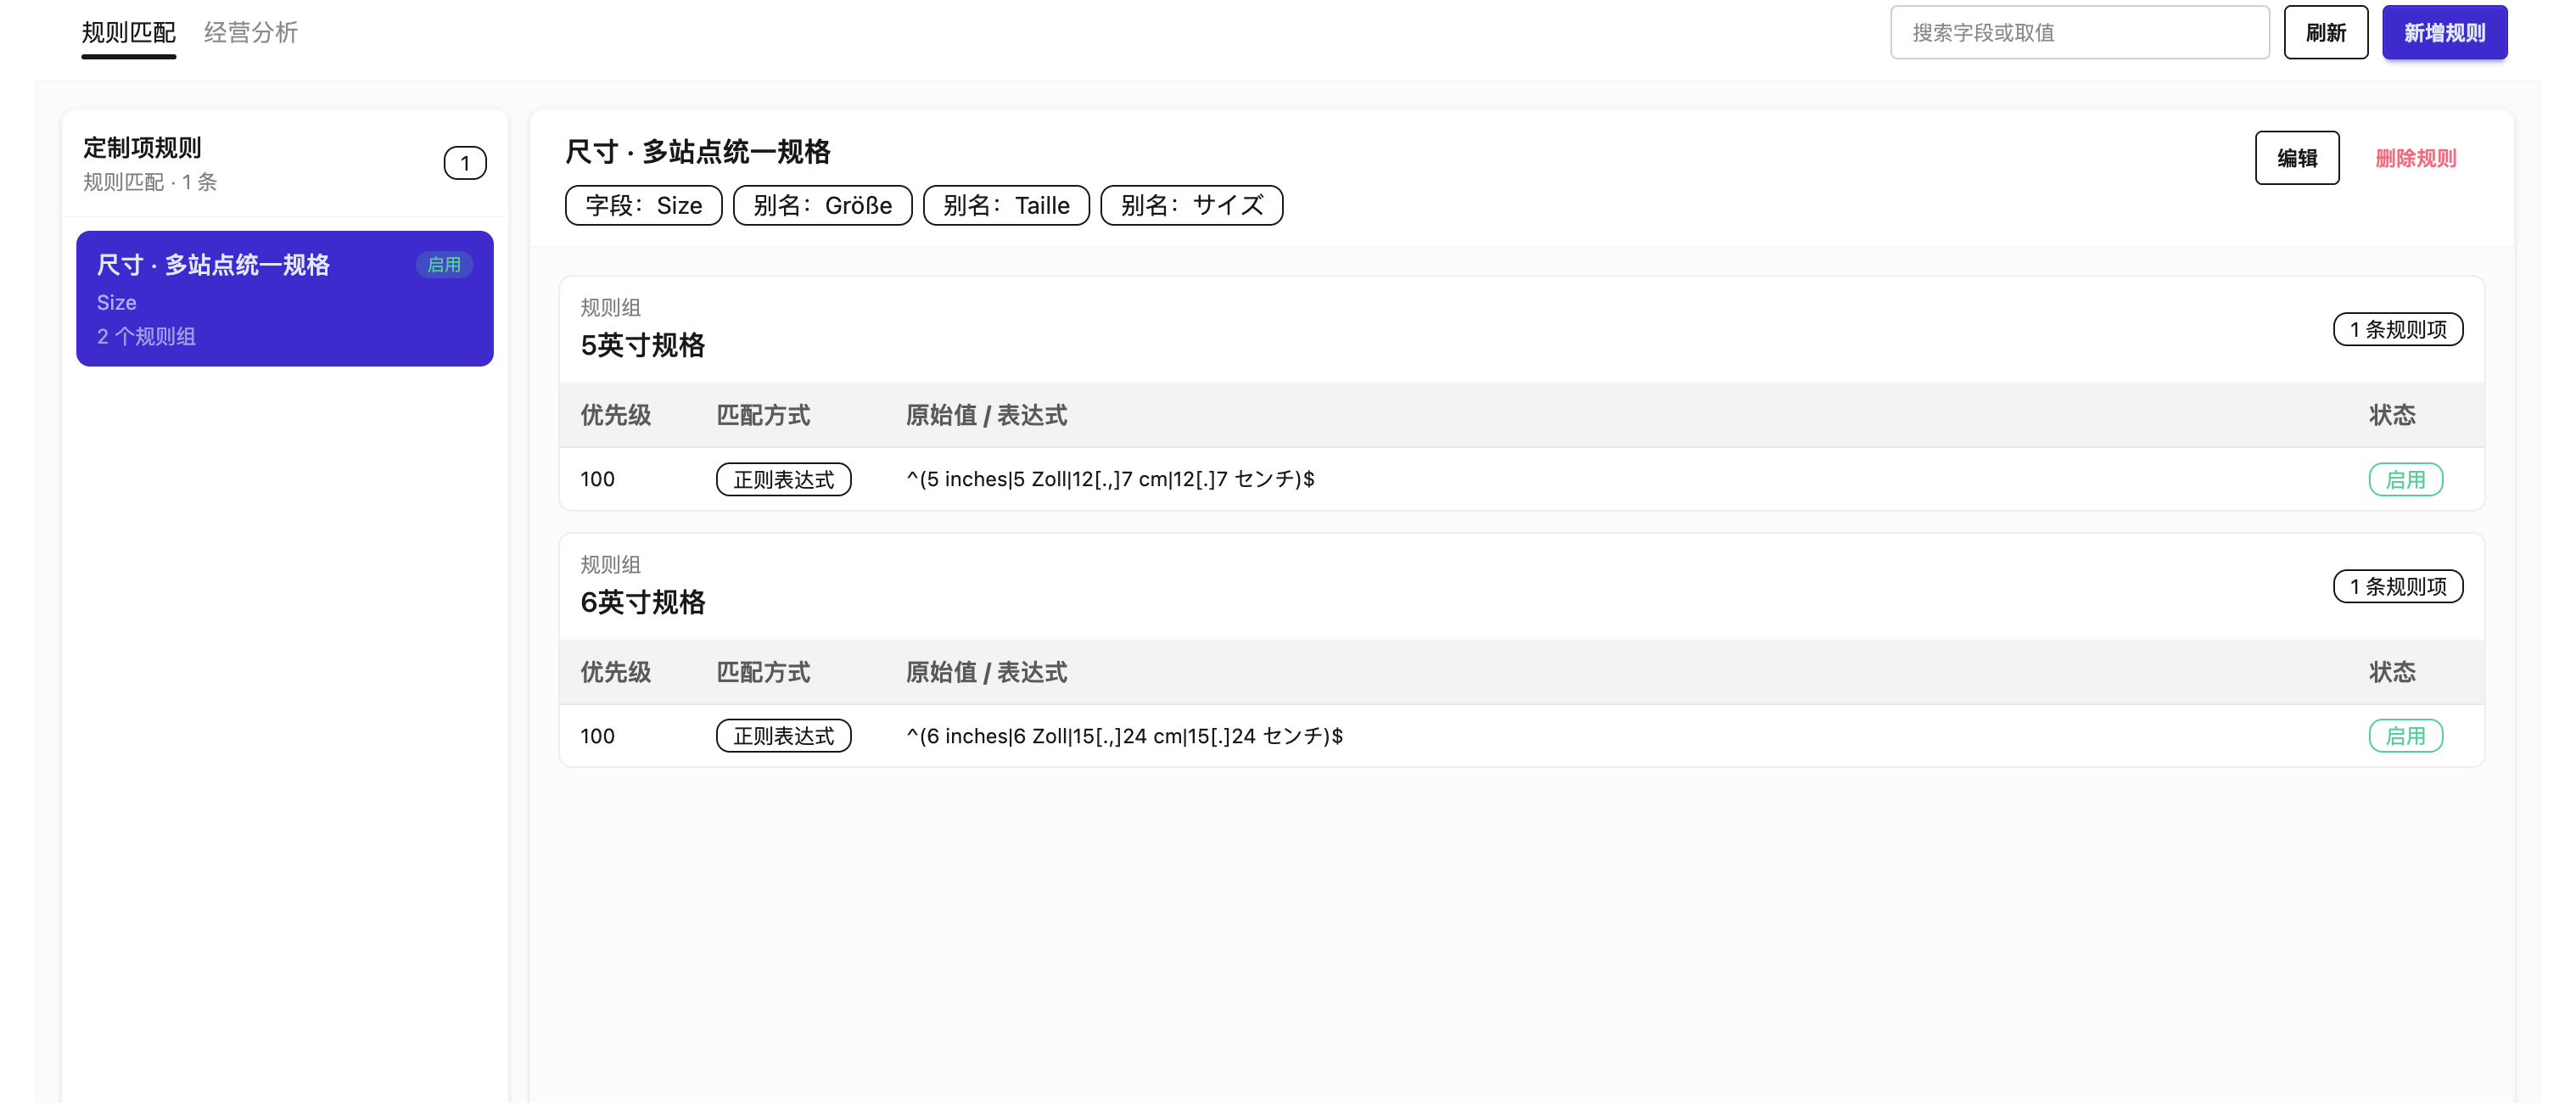Click the 规则匹配 · 1 条 subtitle

pyautogui.click(x=150, y=183)
